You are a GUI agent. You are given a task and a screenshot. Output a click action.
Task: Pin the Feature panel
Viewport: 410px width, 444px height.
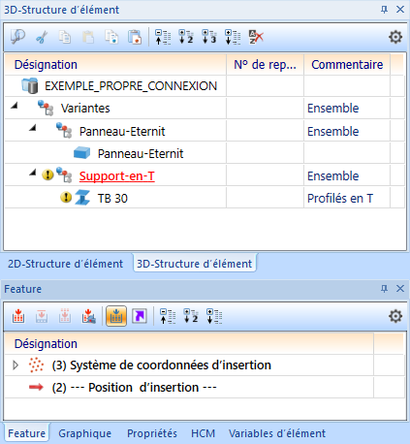[x=384, y=289]
